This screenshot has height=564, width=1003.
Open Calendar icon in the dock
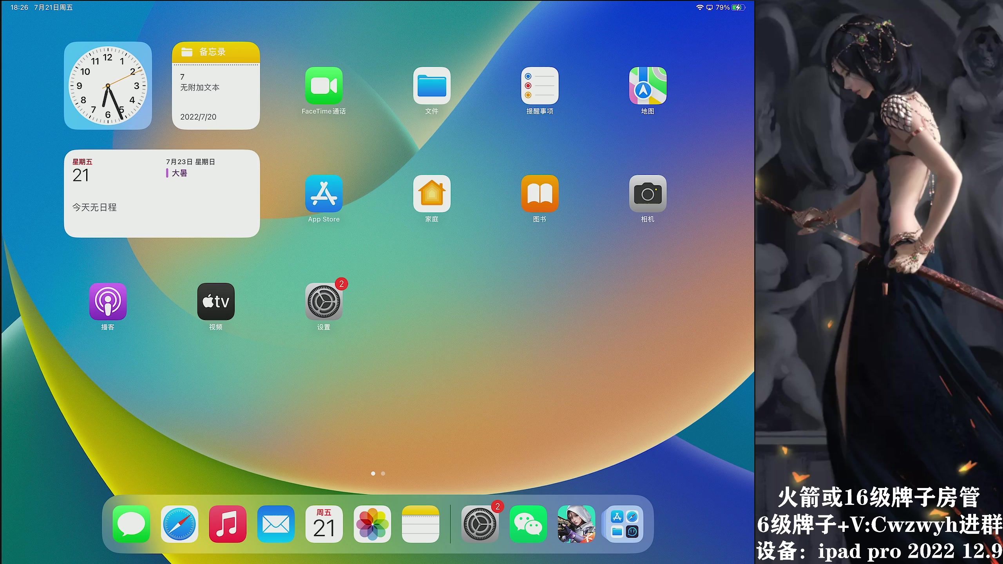pos(324,524)
